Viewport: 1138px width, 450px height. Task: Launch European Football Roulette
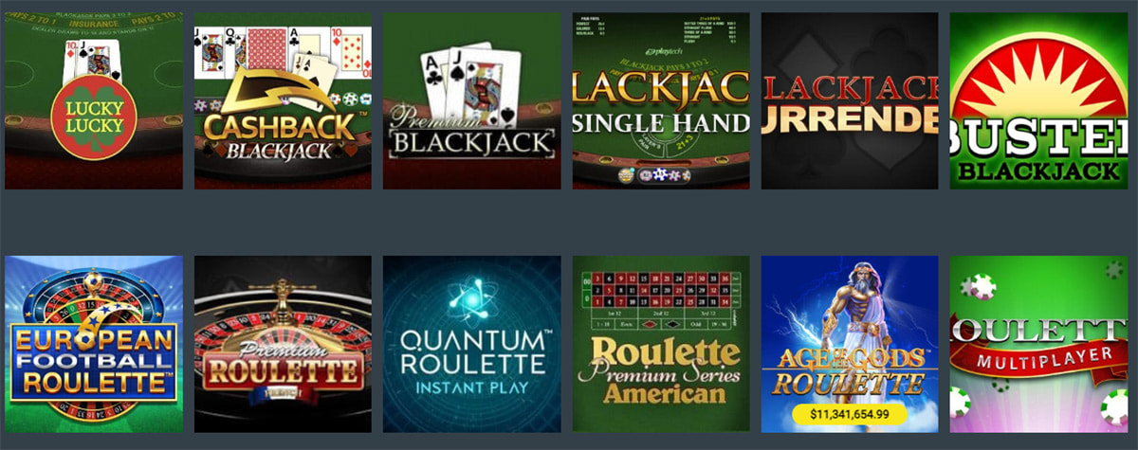point(94,344)
